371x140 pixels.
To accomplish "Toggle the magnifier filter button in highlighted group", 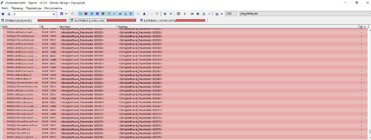I will 114,14.
